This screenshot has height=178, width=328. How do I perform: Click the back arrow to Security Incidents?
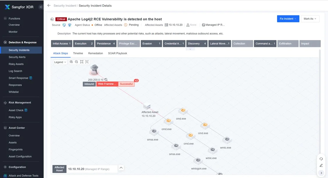click(49, 6)
